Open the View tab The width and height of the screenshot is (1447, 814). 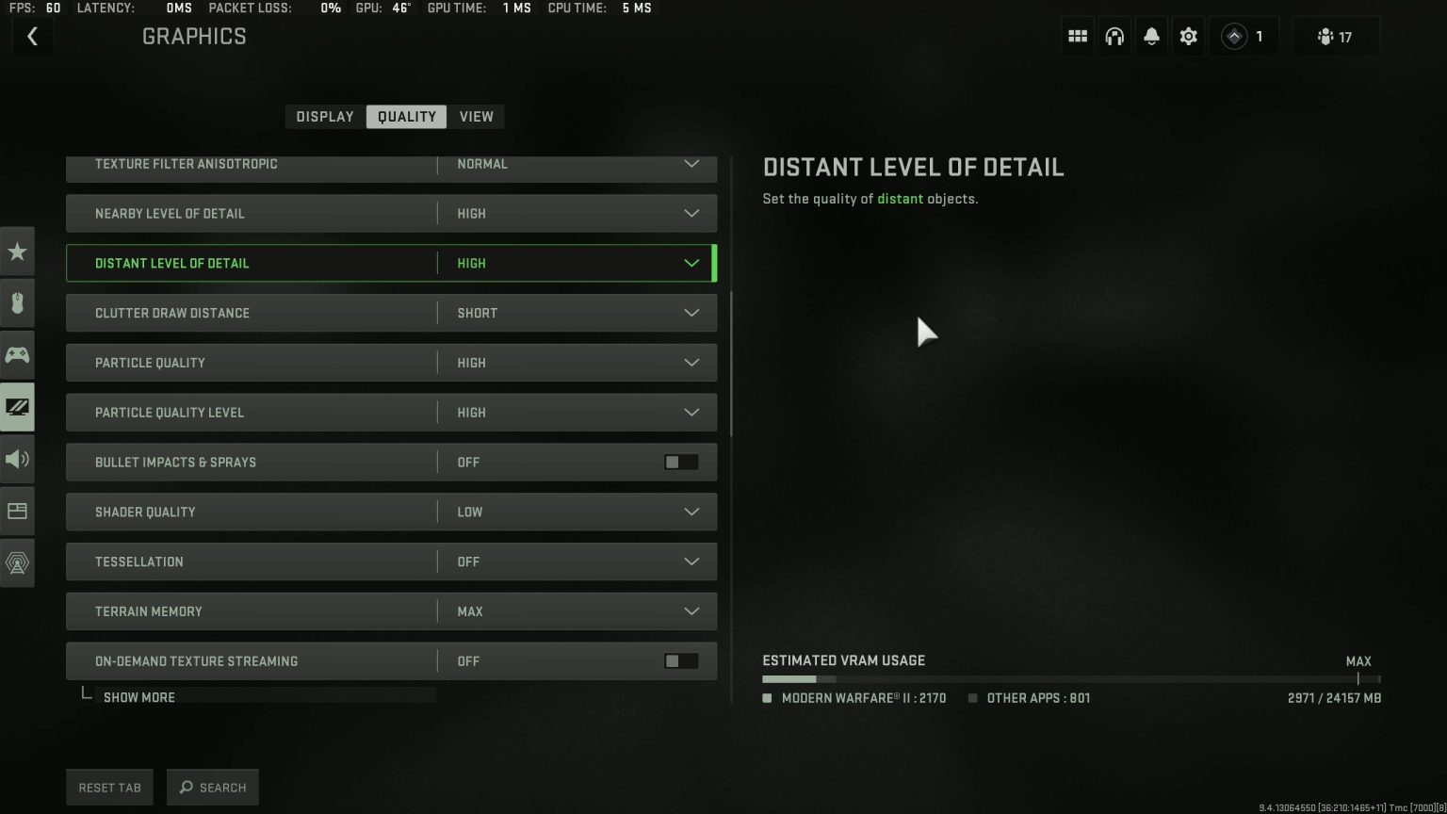[476, 116]
